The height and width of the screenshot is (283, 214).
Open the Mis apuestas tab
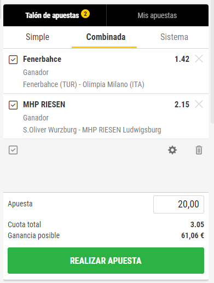pyautogui.click(x=157, y=15)
